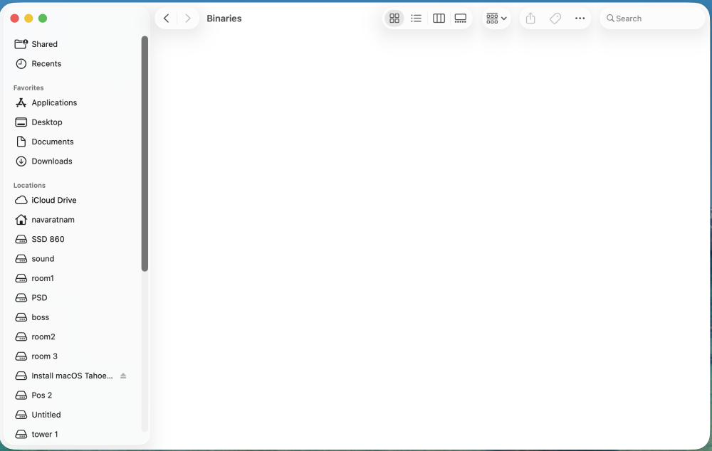This screenshot has width=712, height=451.
Task: Click the sidebar vertical scrollbar
Action: (x=145, y=154)
